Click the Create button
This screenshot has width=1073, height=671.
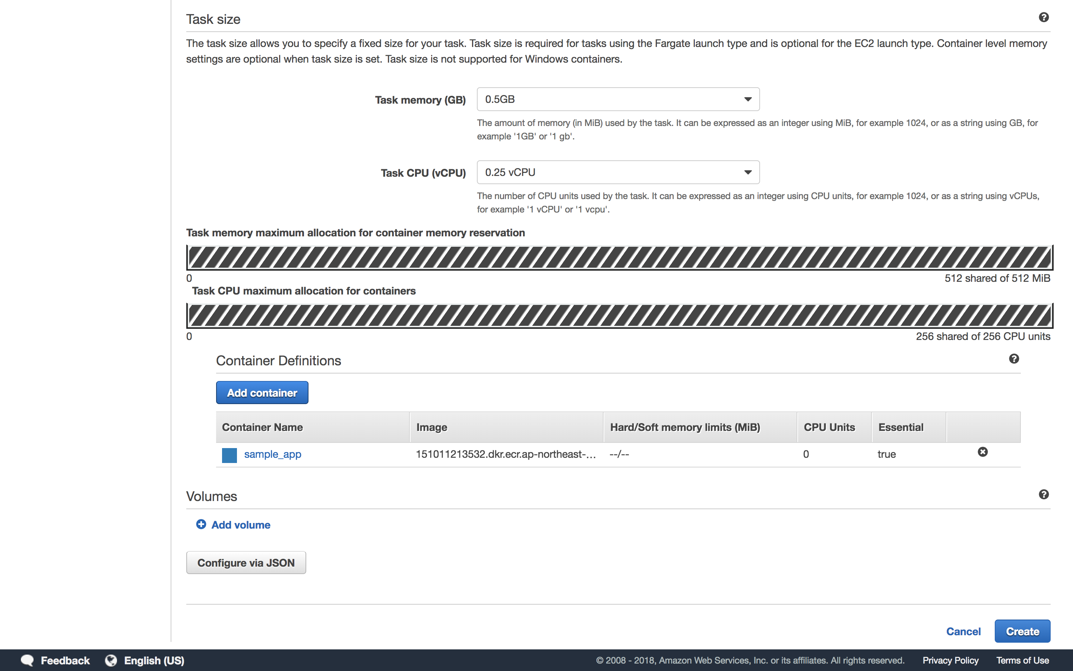coord(1022,631)
